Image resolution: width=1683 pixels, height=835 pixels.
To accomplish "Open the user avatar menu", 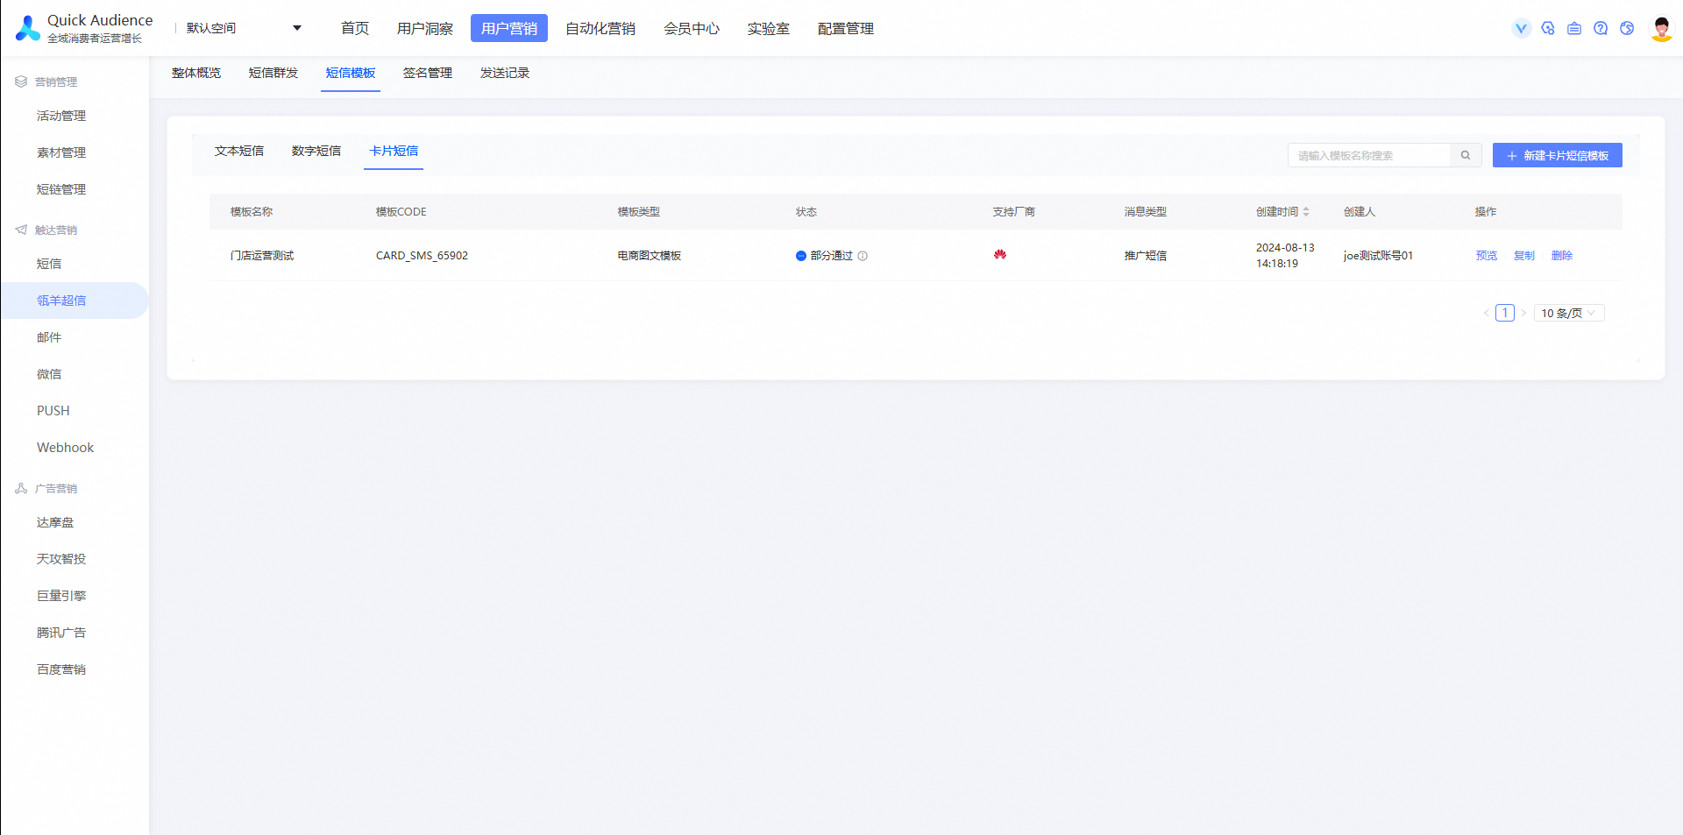I will 1661,28.
